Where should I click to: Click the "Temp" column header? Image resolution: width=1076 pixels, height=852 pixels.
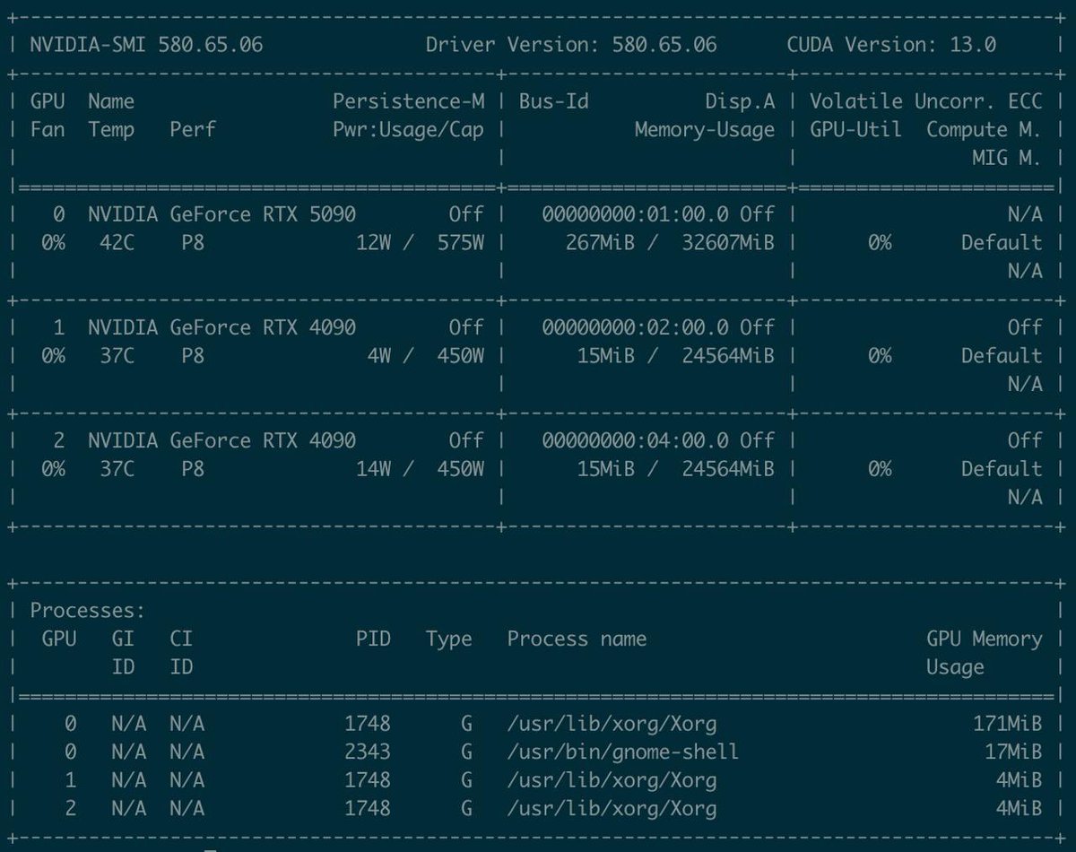(111, 130)
